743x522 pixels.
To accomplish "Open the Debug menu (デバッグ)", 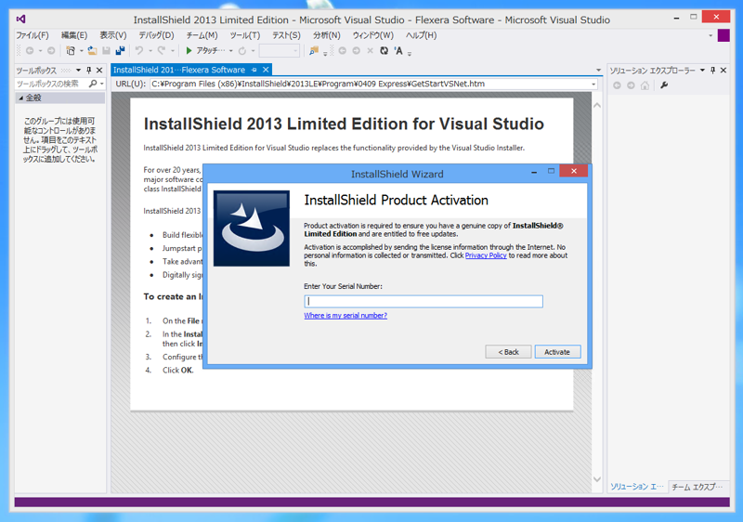I will pos(156,35).
